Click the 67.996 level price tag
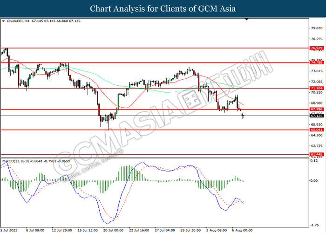This screenshot has height=233, width=326. pyautogui.click(x=316, y=109)
